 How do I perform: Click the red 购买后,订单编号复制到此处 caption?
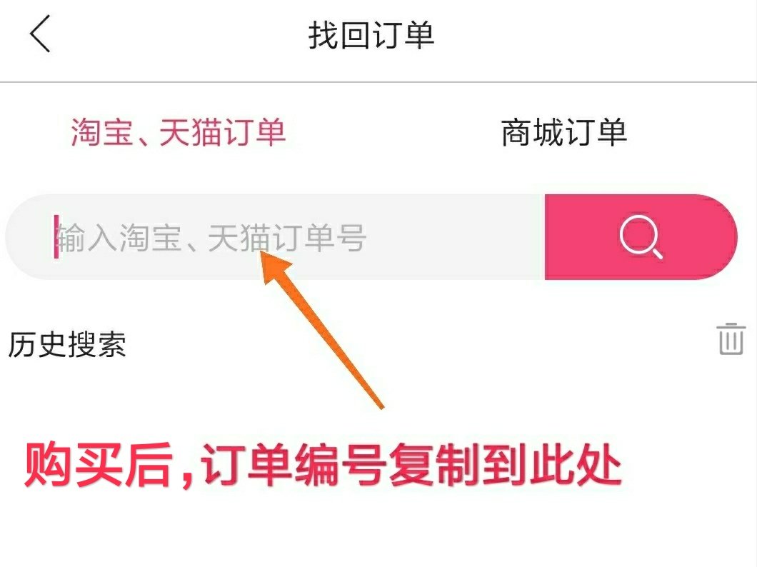pyautogui.click(x=323, y=465)
